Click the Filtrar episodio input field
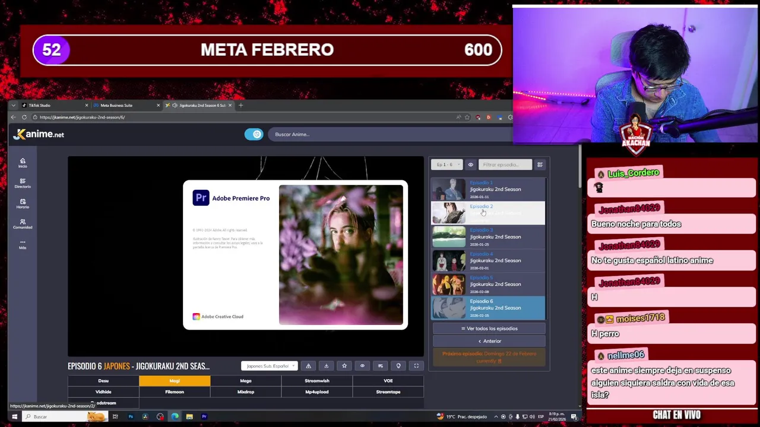Viewport: 760px width, 427px height. (x=505, y=165)
